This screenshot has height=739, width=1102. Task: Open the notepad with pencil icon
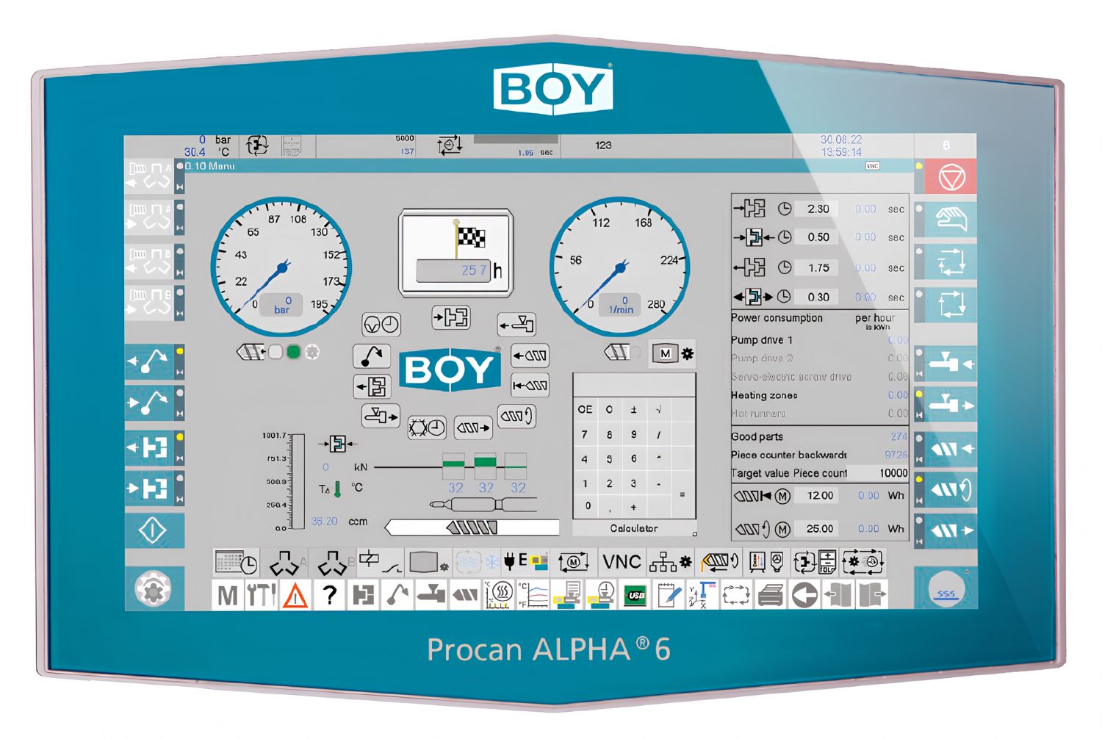[x=669, y=595]
